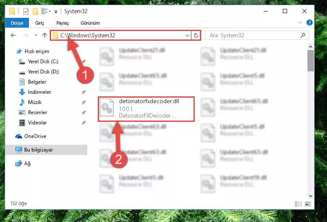327x222 pixels.
Task: Refresh the System32 folder
Action: pyautogui.click(x=196, y=35)
